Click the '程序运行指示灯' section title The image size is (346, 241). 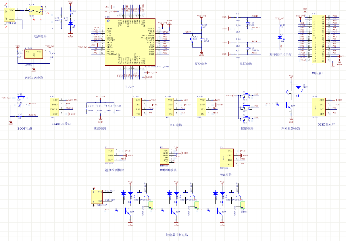(280, 54)
